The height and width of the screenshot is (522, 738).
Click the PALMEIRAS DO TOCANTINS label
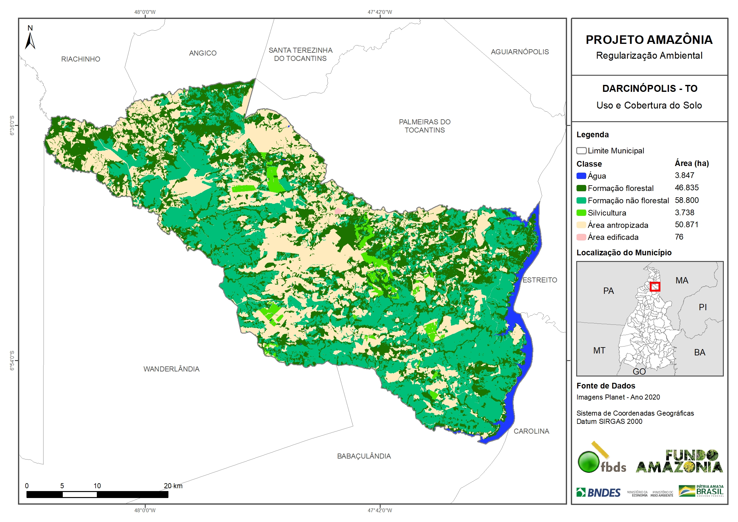click(425, 126)
